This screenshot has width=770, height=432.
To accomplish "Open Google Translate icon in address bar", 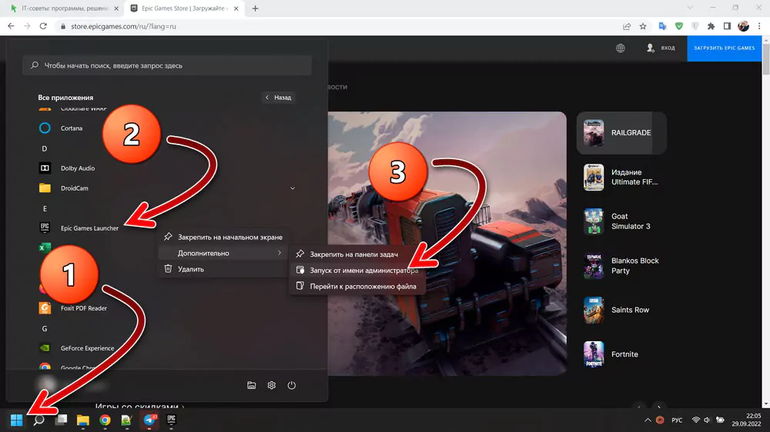I will [x=662, y=26].
